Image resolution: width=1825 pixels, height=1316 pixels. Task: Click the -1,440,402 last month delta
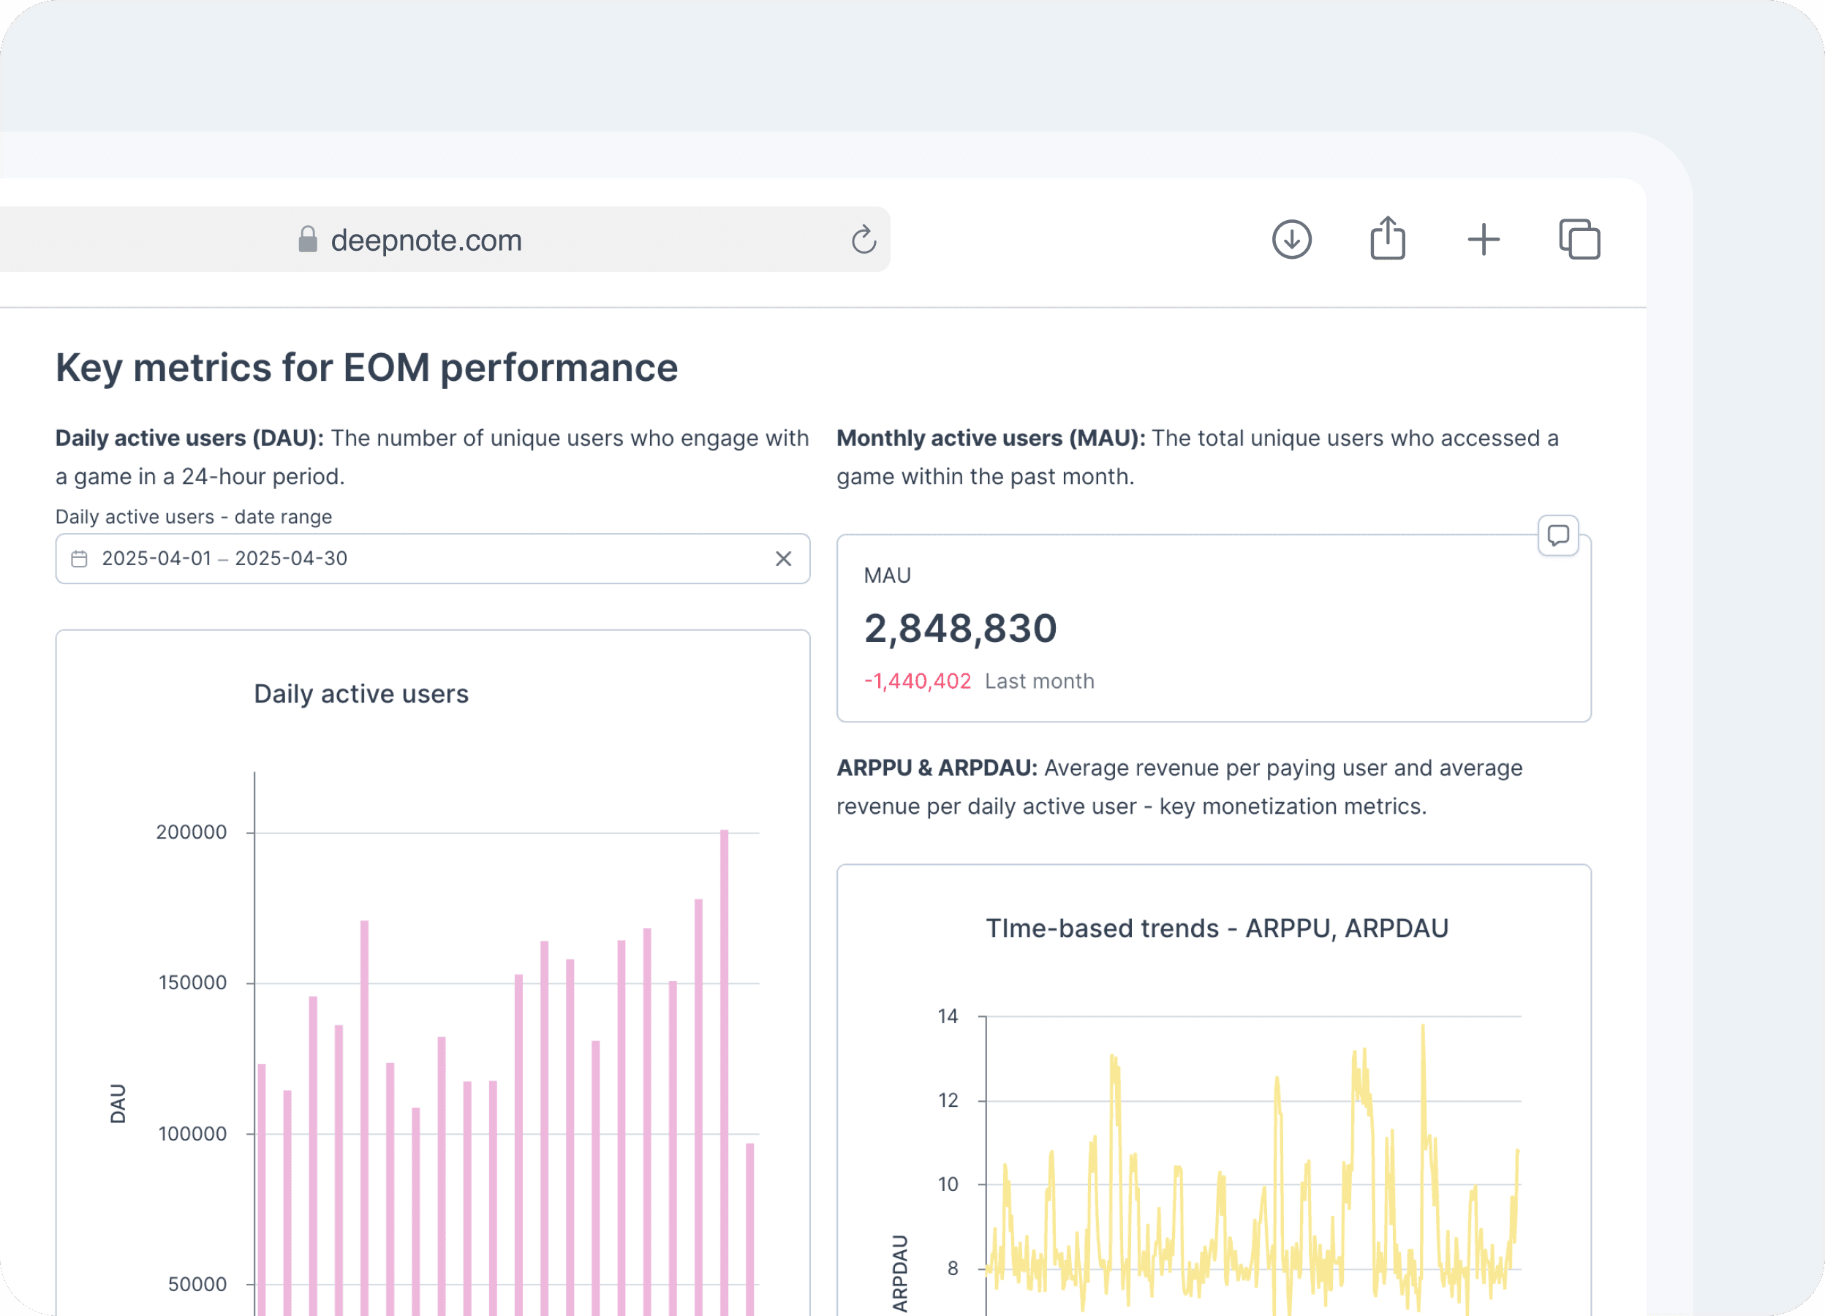point(918,681)
